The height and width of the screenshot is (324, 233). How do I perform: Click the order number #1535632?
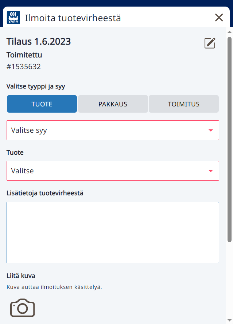23,67
